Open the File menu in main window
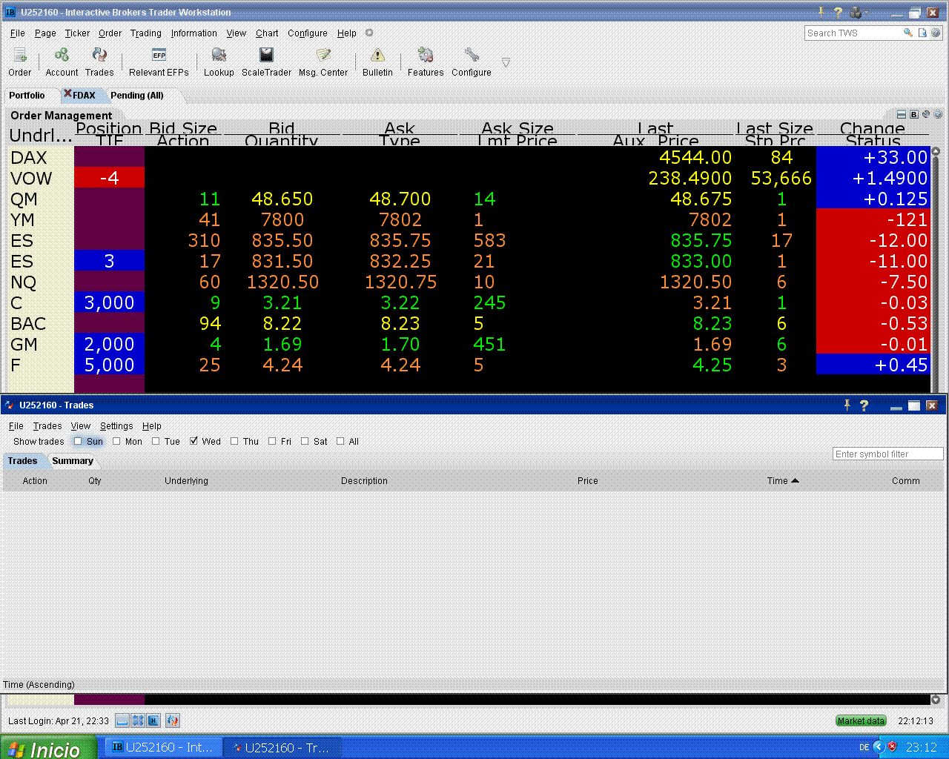The width and height of the screenshot is (949, 759). click(18, 33)
